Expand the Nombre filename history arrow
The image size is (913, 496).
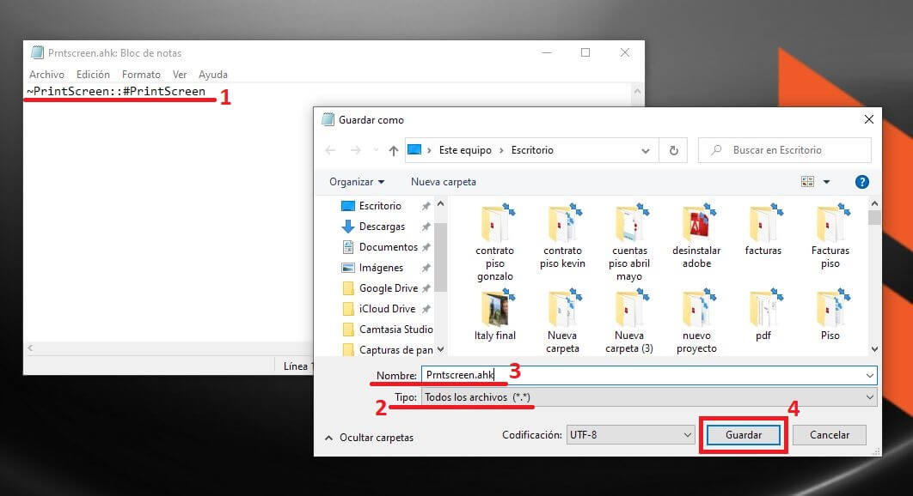click(x=869, y=376)
